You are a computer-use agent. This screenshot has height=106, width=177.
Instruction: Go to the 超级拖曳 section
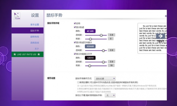pos(35,37)
